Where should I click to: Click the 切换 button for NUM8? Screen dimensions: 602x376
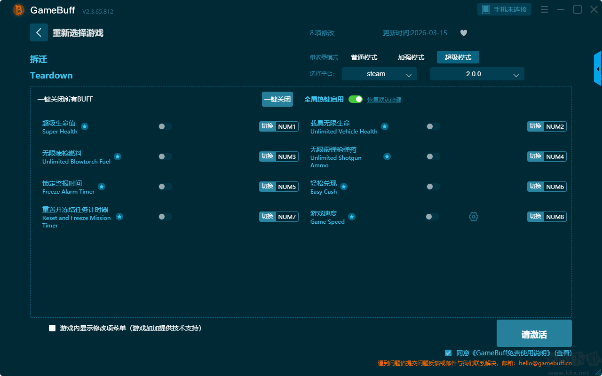pyautogui.click(x=535, y=217)
